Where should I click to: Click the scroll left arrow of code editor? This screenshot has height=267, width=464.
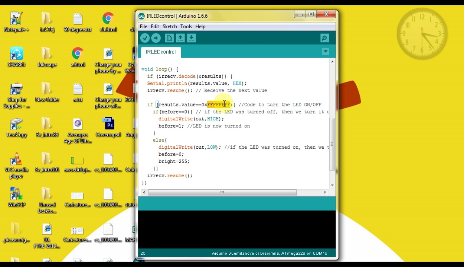click(144, 192)
